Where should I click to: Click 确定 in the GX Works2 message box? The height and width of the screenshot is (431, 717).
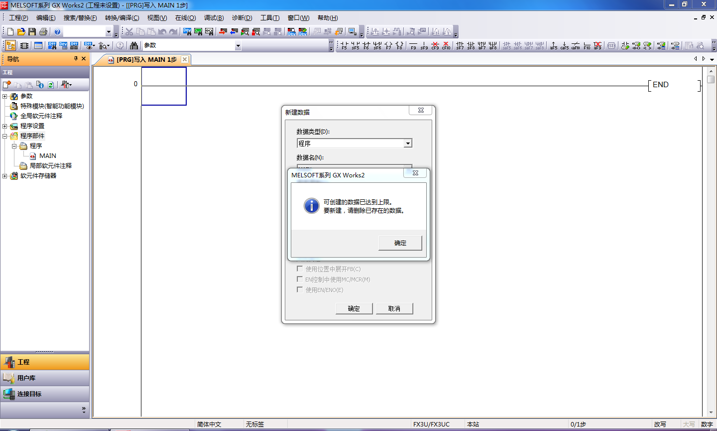click(400, 243)
